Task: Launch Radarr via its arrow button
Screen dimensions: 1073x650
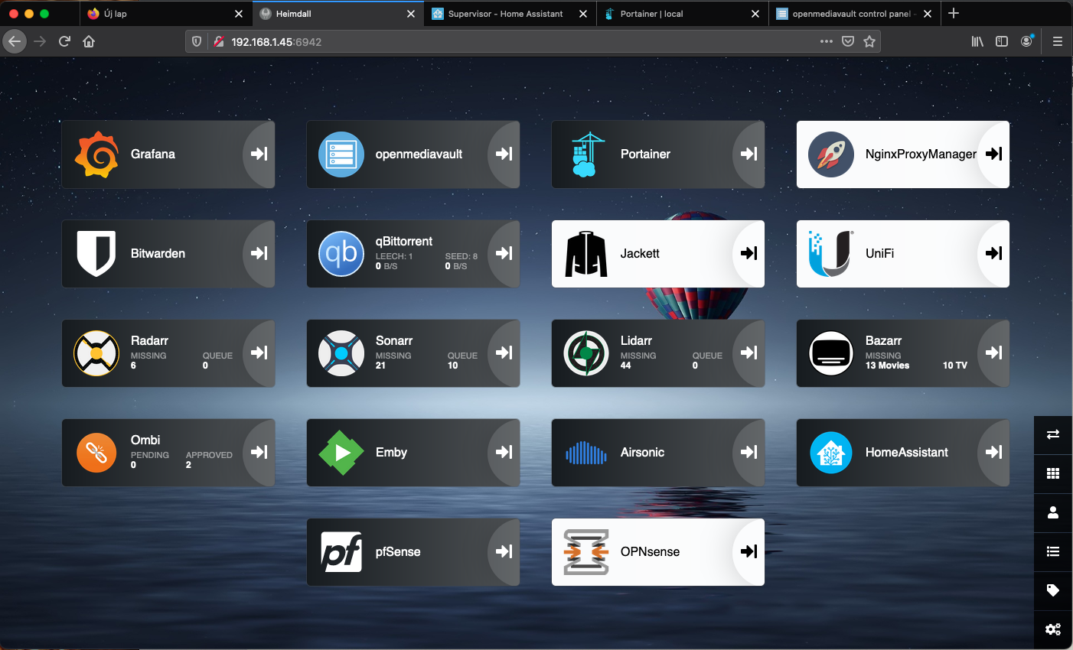Action: click(x=259, y=353)
